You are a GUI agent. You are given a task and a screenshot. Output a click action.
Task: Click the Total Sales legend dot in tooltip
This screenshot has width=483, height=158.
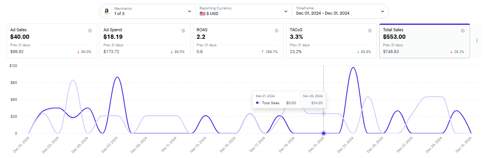coord(258,102)
